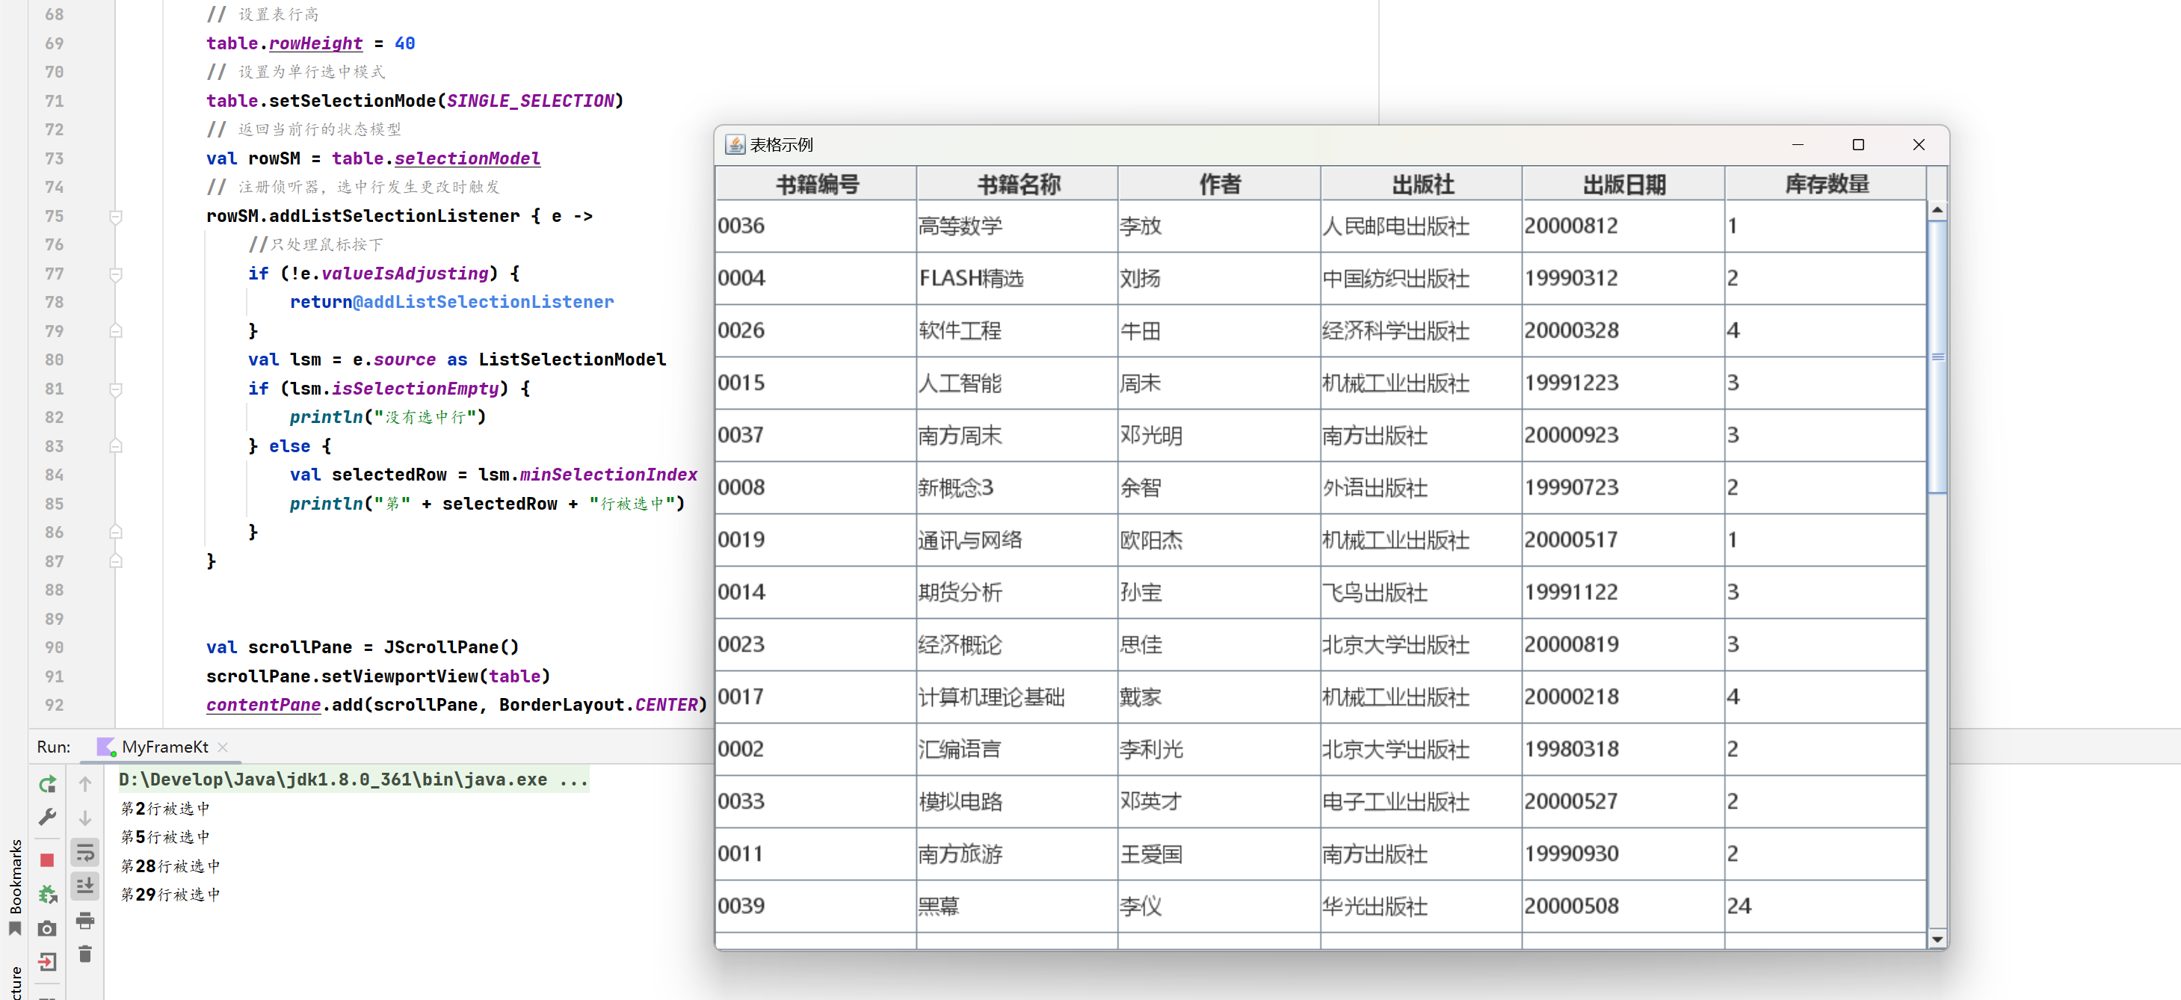Screen dimensions: 2181x1000
Task: Click the dump threads camera icon
Action: pyautogui.click(x=47, y=929)
